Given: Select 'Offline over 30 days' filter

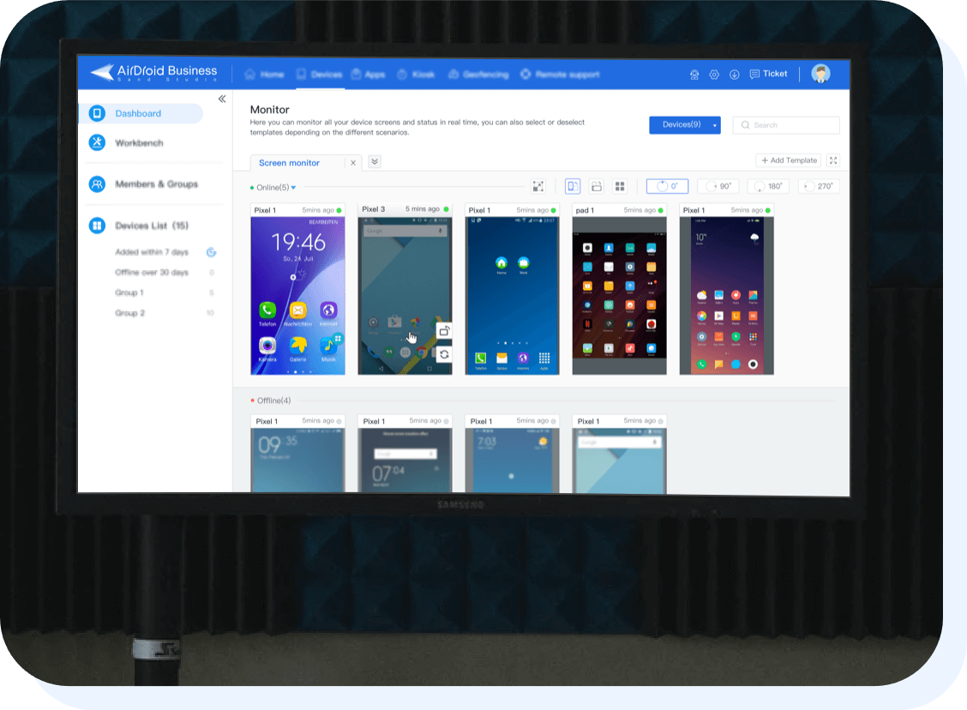Looking at the screenshot, I should (x=152, y=273).
